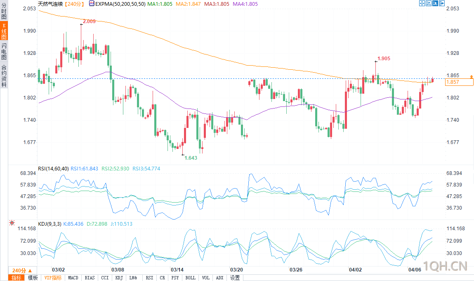Open the 240分 period selector dropdown

point(22,270)
